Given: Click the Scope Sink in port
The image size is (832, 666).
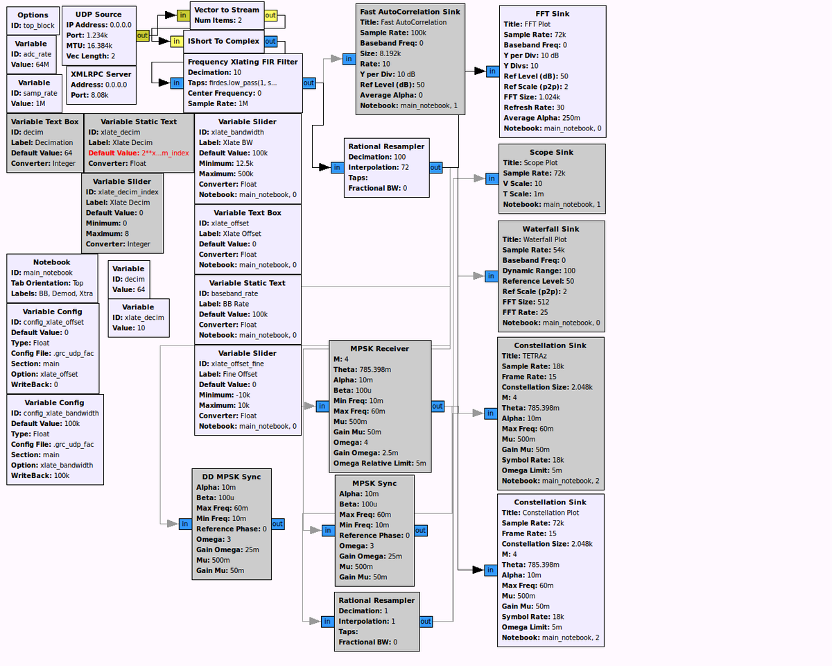Looking at the screenshot, I should pos(492,178).
